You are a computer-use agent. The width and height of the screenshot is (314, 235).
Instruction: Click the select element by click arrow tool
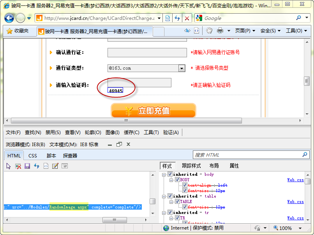(x=9, y=166)
